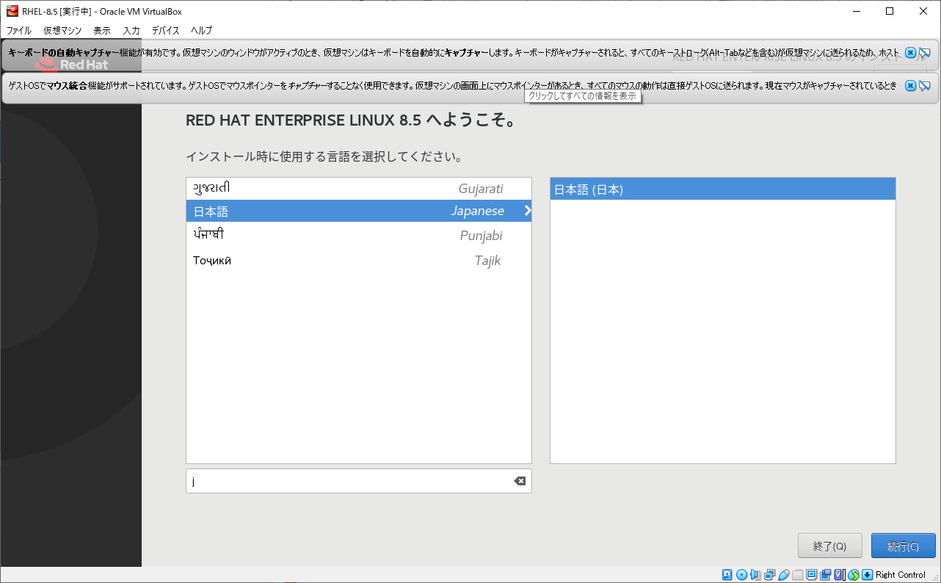Click the network adapters status icon
Image resolution: width=941 pixels, height=583 pixels.
click(x=769, y=574)
